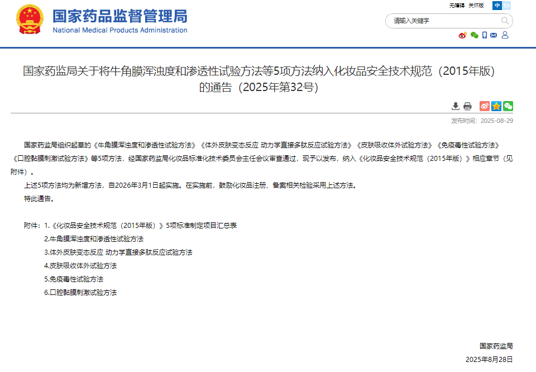Image resolution: width=536 pixels, height=372 pixels.
Task: Share article to WeChat via green button
Action: [x=508, y=106]
